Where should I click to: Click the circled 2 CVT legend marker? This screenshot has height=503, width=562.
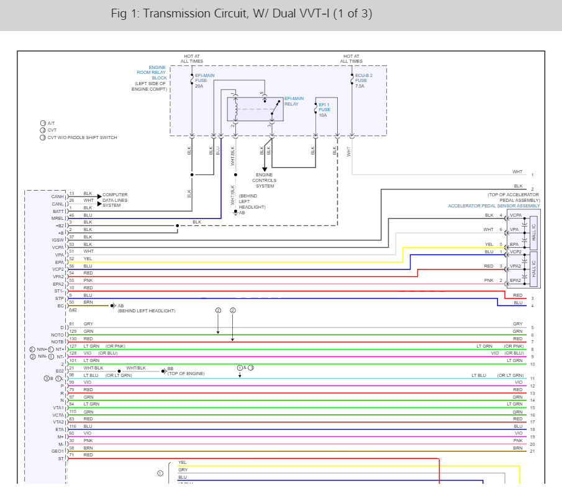[x=43, y=130]
